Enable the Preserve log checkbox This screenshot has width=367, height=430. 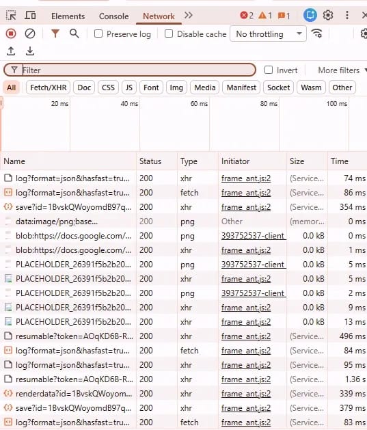98,33
